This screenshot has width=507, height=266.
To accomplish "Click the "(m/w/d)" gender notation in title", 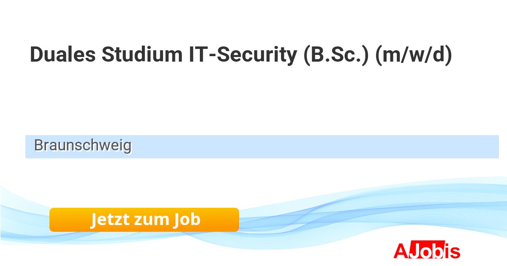I will 414,55.
